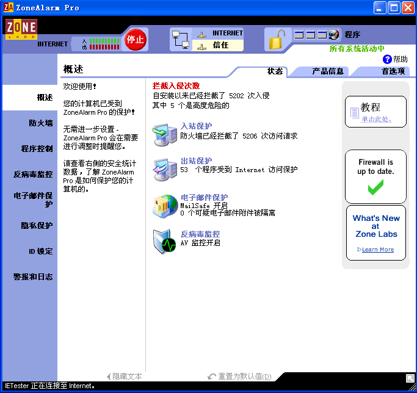Click the yellow Internet lock padlock icon
The image size is (417, 393).
point(277,39)
